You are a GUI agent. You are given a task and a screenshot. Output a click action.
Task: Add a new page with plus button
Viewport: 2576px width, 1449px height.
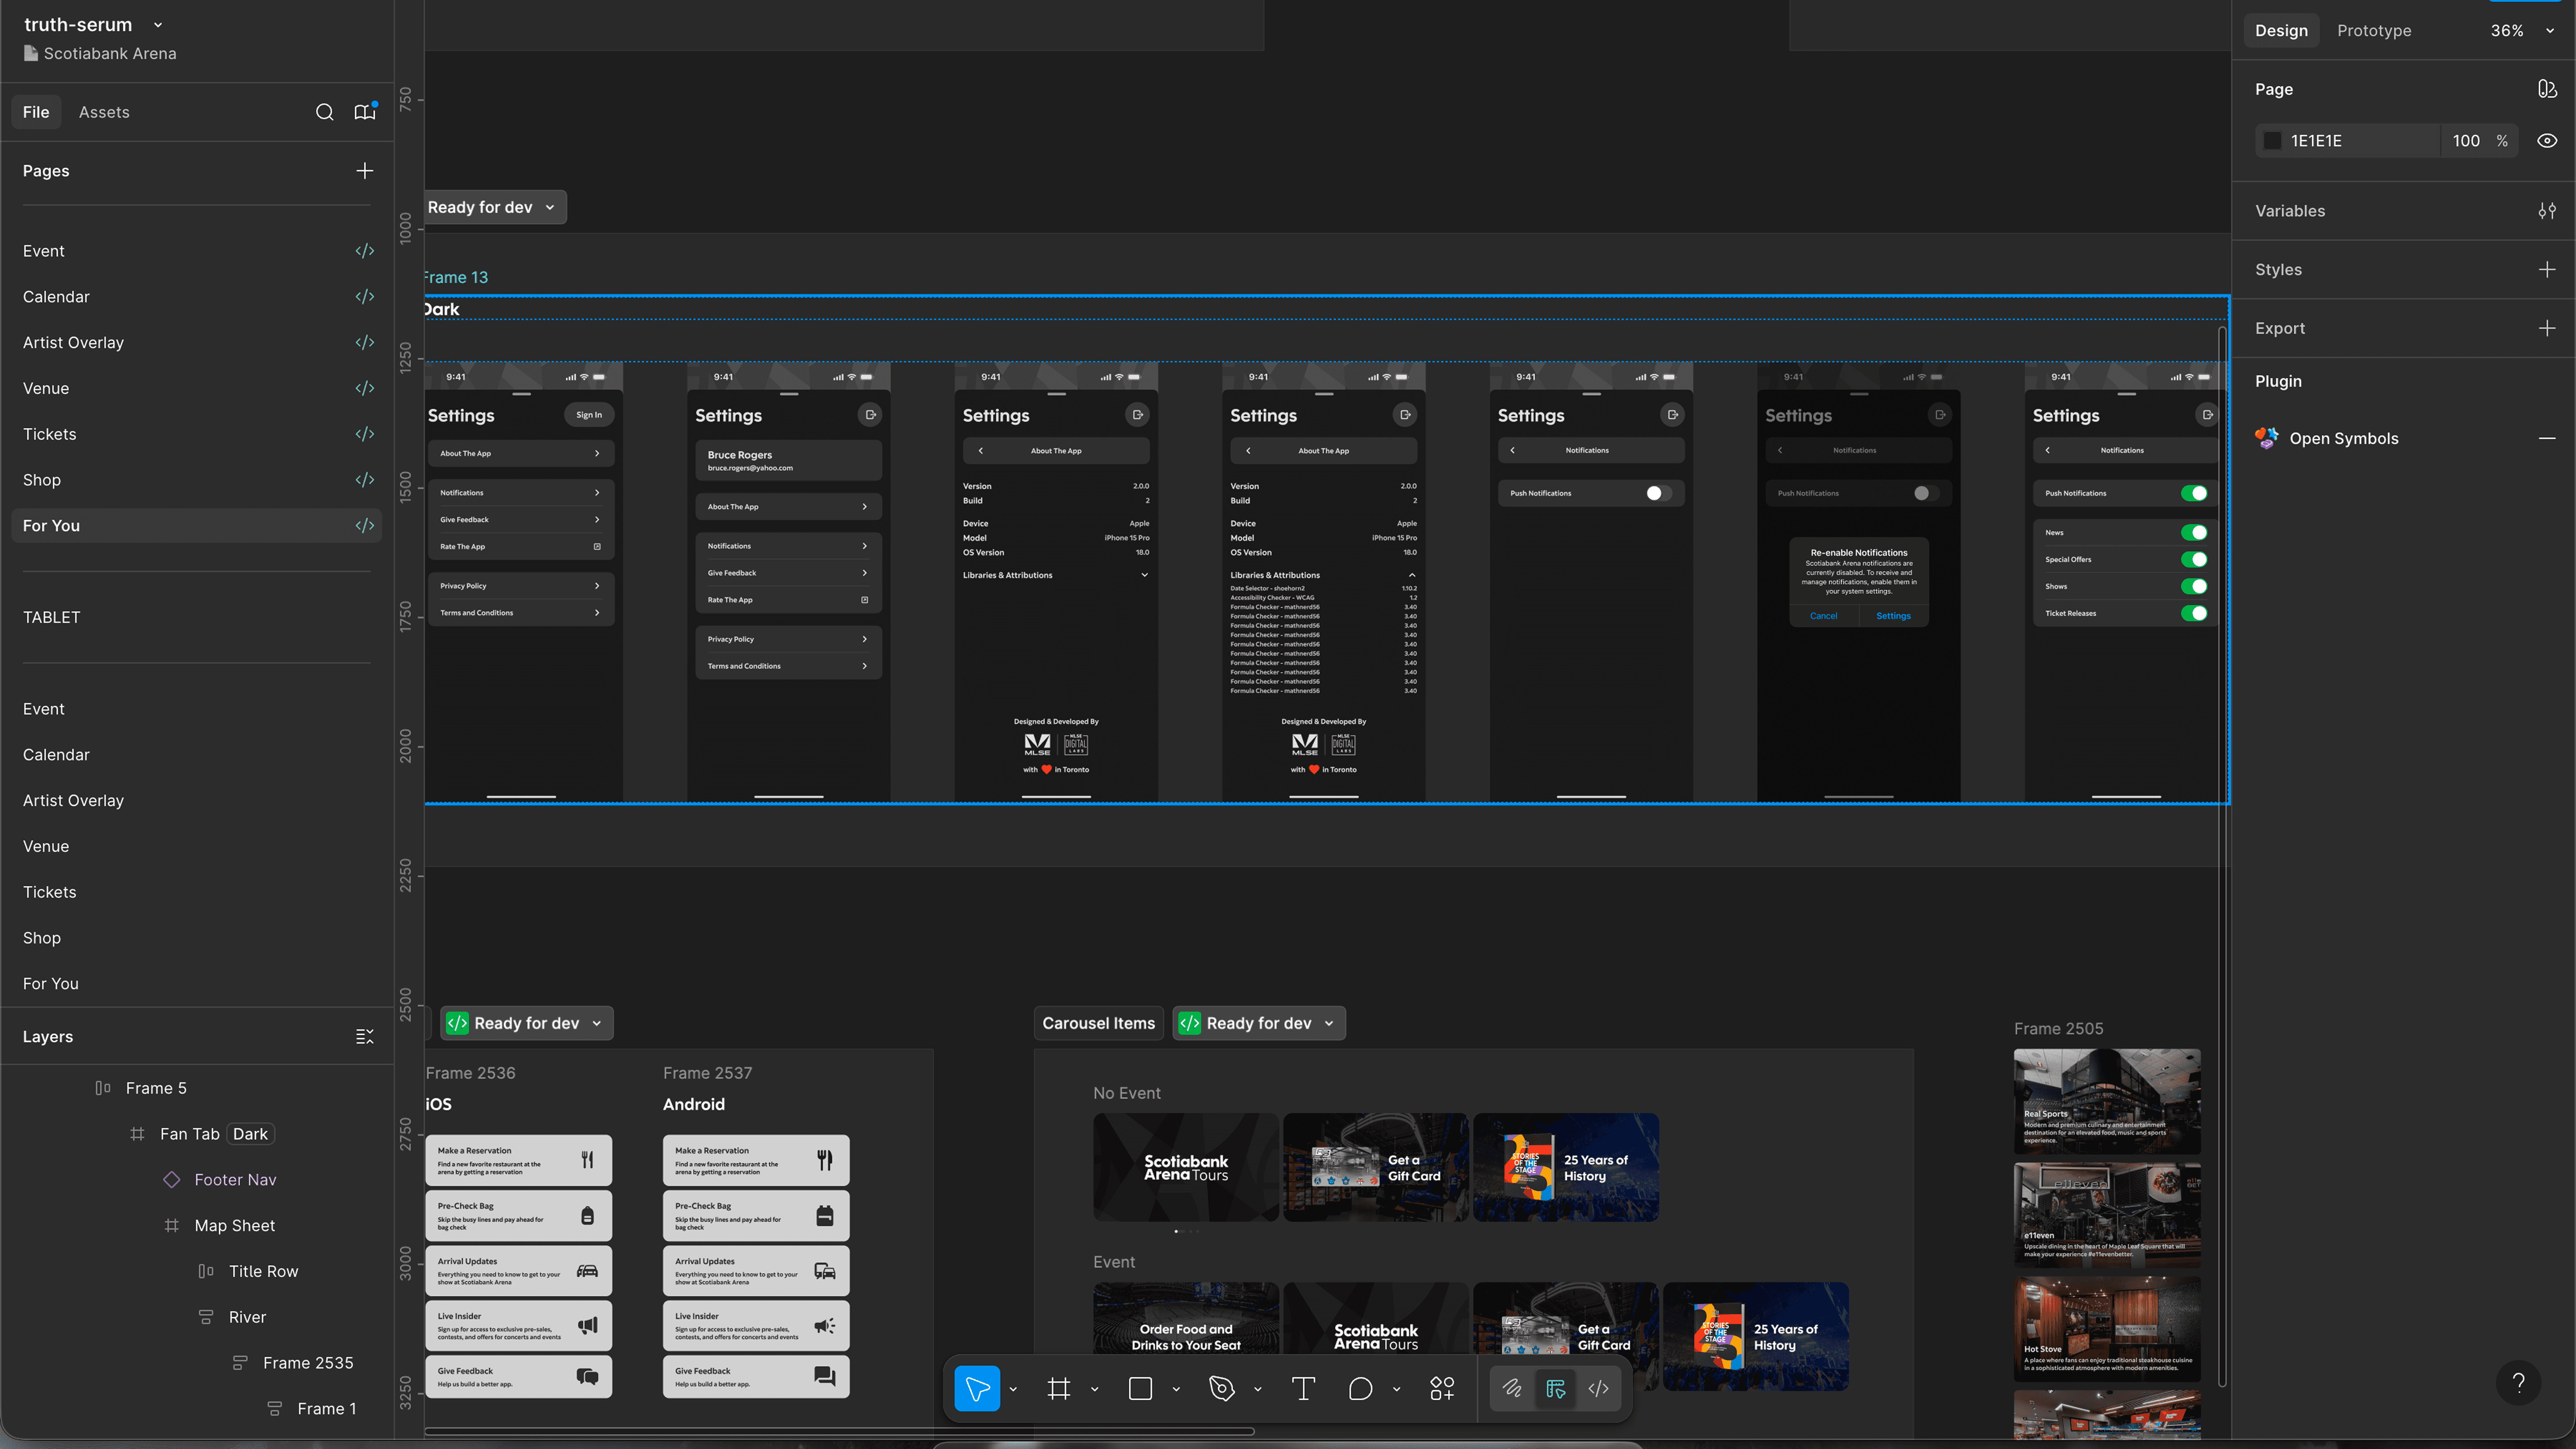[364, 171]
